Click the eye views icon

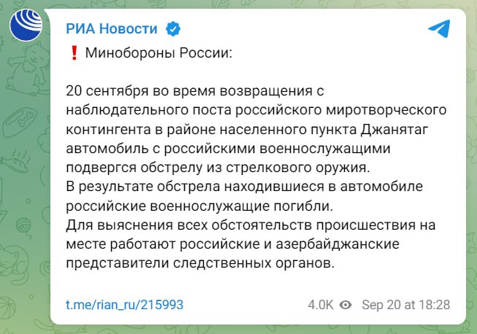pyautogui.click(x=346, y=305)
